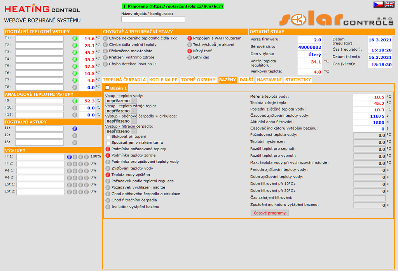The height and width of the screenshot is (271, 398).
Task: Click the blue indicator LED for input I1
Action: pyautogui.click(x=75, y=128)
